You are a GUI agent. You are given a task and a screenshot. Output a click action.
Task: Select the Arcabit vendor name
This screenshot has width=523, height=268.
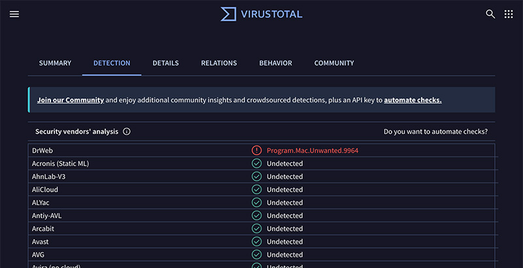pyautogui.click(x=43, y=228)
